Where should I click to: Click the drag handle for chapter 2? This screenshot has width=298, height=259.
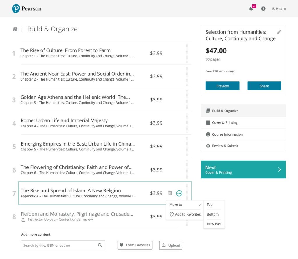(x=187, y=76)
